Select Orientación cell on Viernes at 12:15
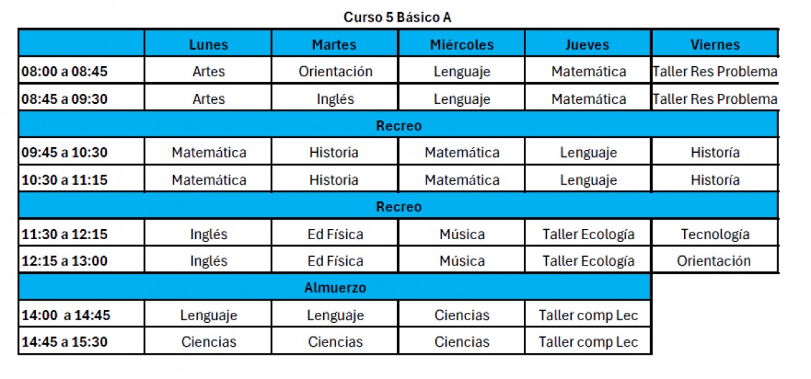 [x=715, y=261]
